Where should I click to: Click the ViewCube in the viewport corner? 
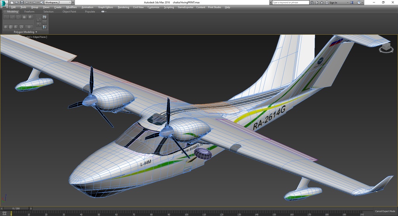pyautogui.click(x=386, y=47)
